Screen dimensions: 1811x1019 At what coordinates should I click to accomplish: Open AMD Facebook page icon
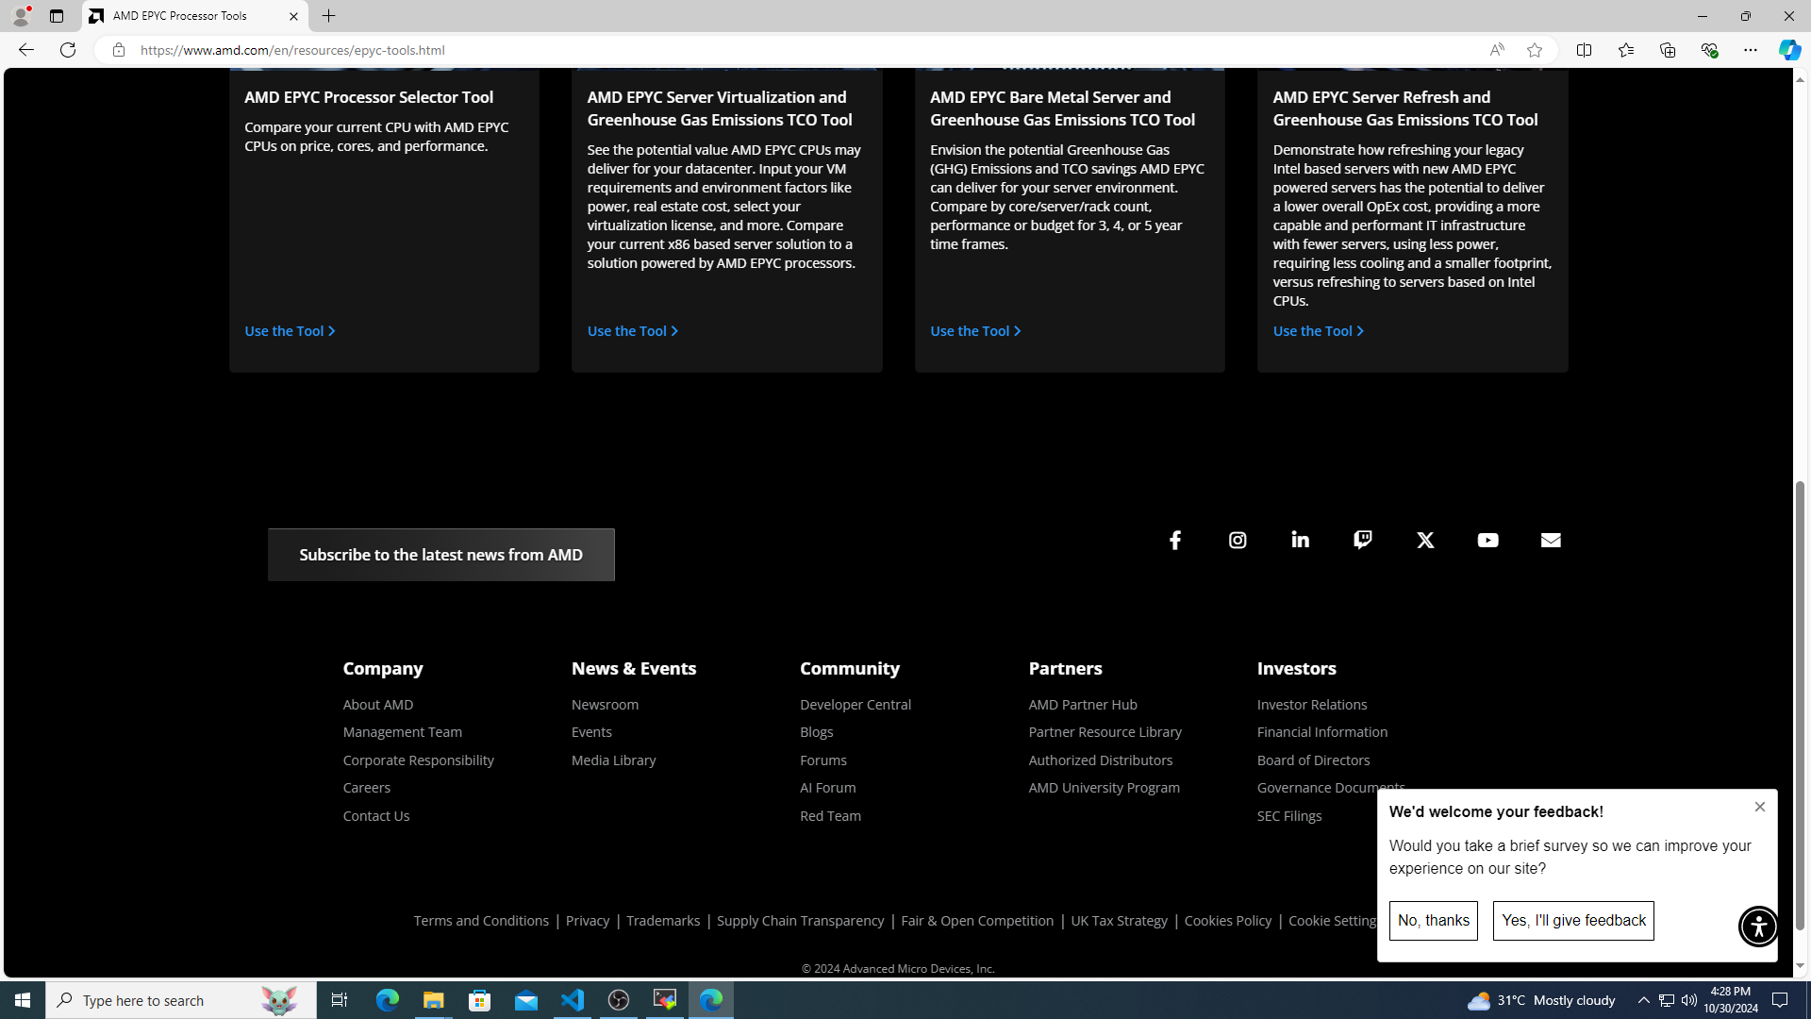coord(1174,540)
